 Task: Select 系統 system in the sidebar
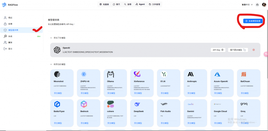(21, 36)
